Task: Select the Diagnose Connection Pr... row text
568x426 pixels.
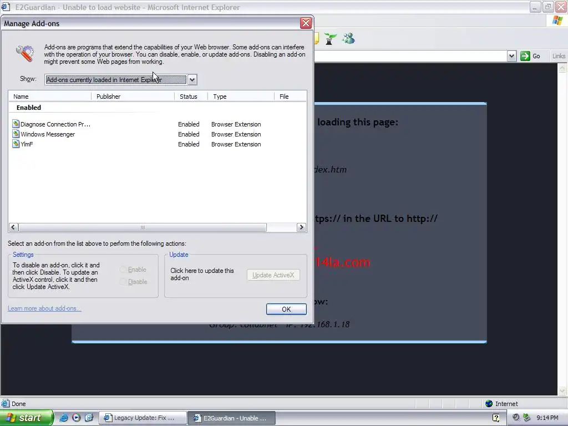Action: [x=55, y=124]
